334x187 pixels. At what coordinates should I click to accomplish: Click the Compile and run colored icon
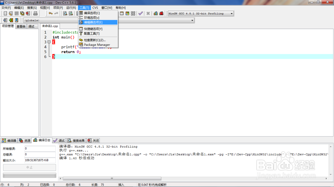pos(127,13)
